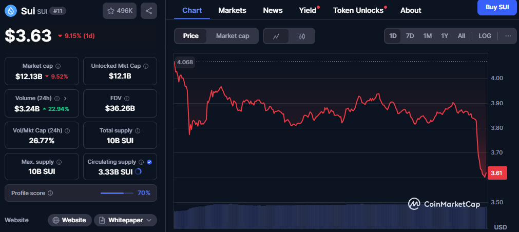Screen dimensions: 519x232
Task: Show info for Max. supply
Action: [x=59, y=162]
